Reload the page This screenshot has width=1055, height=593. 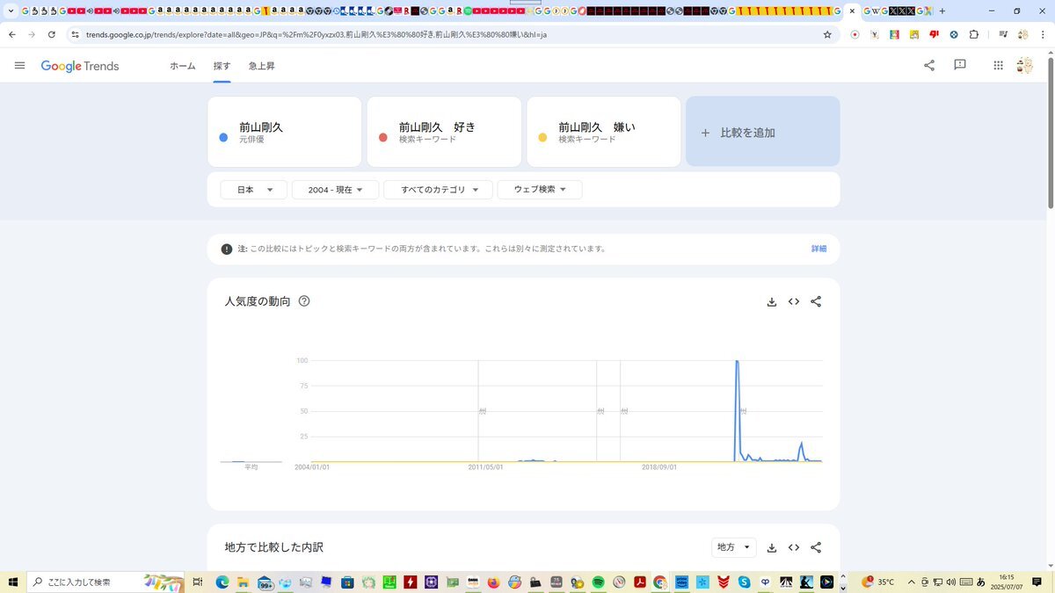pyautogui.click(x=52, y=34)
